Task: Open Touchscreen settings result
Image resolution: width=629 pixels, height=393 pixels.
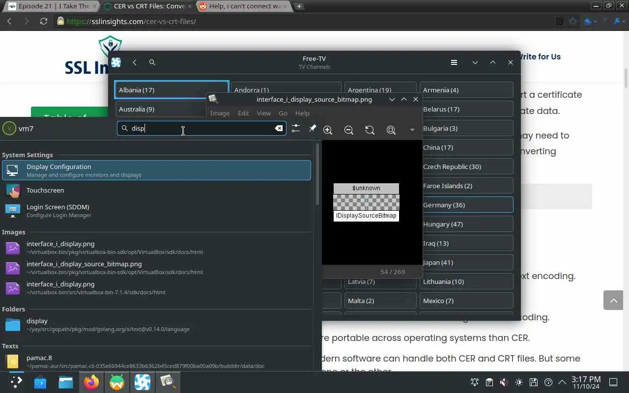Action: point(157,190)
